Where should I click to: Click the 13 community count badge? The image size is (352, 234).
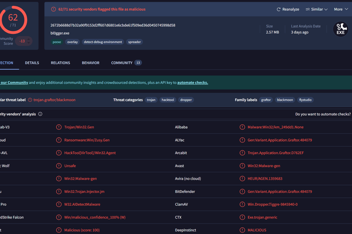[138, 63]
